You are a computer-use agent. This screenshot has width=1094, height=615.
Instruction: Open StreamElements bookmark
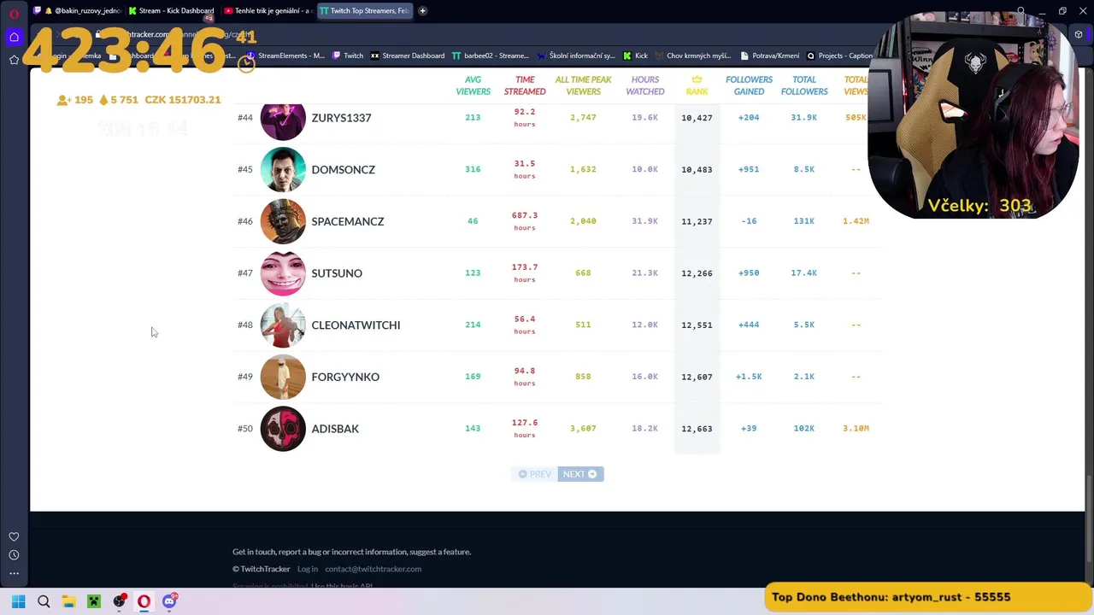click(x=285, y=56)
